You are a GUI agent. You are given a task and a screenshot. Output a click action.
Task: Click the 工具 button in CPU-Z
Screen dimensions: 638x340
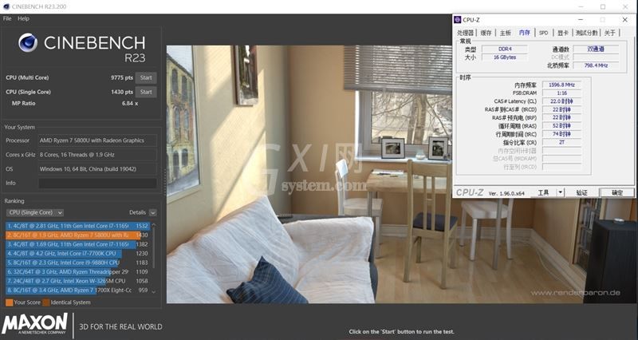pyautogui.click(x=543, y=192)
